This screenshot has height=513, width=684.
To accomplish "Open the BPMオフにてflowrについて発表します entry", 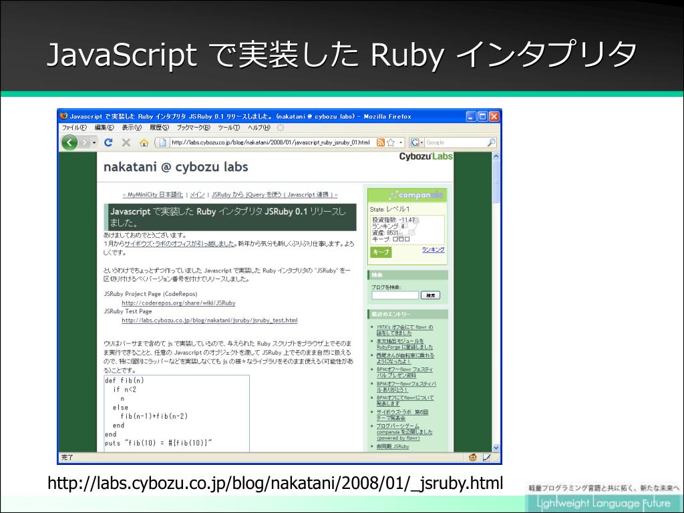I will coord(405,401).
